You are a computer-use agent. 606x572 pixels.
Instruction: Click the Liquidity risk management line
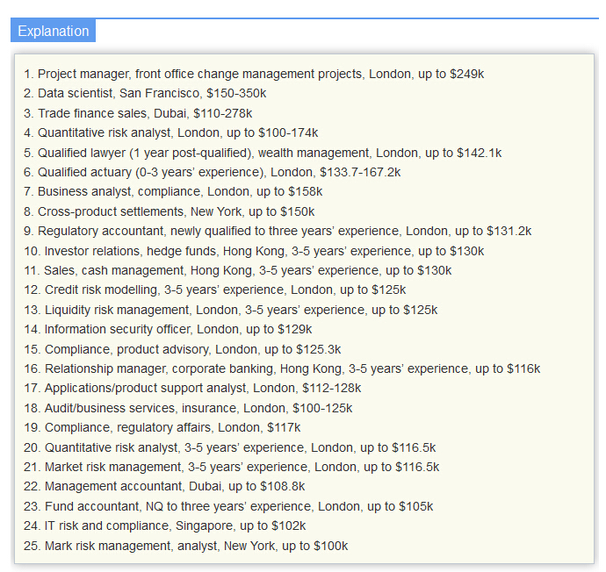(231, 310)
